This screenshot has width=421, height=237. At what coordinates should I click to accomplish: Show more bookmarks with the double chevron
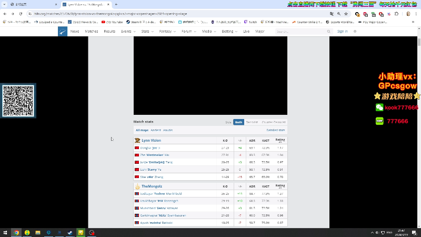pyautogui.click(x=413, y=22)
